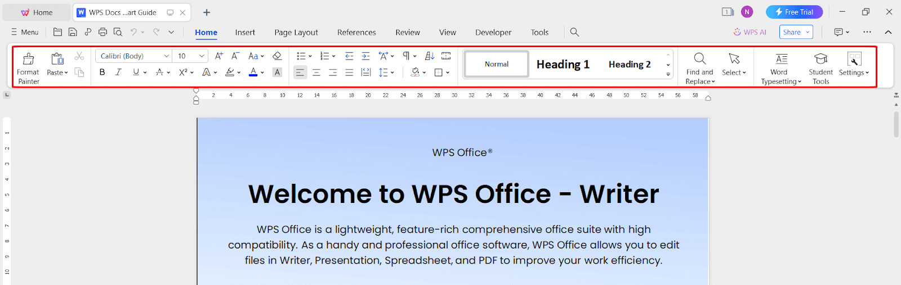Screen dimensions: 901x285
Task: Click the Print icon in quick access toolbar
Action: pos(102,32)
